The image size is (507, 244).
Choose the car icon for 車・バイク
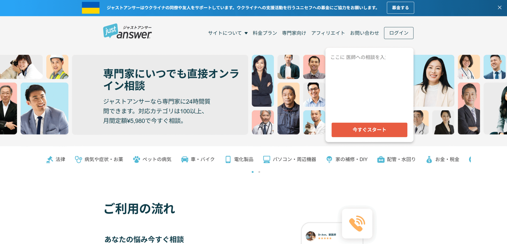click(185, 159)
